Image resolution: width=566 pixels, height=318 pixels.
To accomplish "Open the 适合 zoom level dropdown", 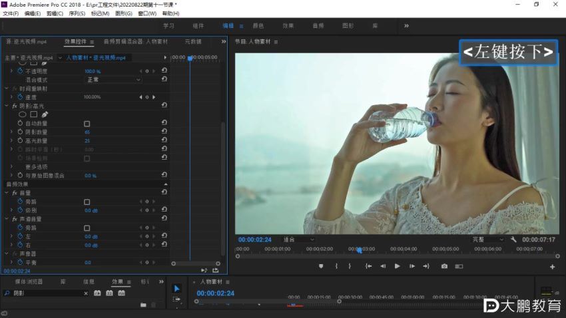I will pyautogui.click(x=298, y=239).
